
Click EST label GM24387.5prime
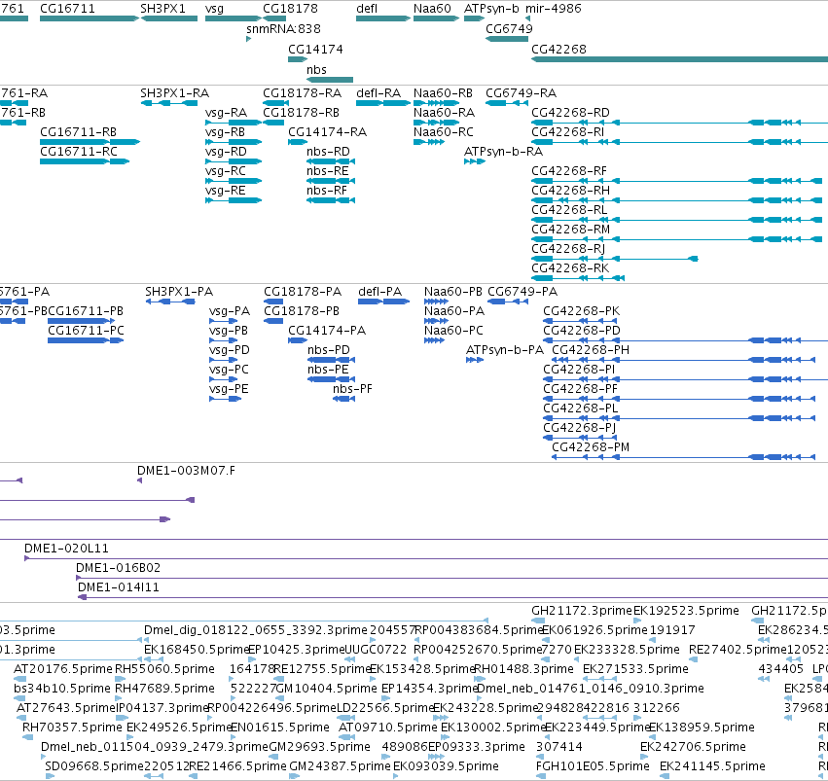pos(340,766)
